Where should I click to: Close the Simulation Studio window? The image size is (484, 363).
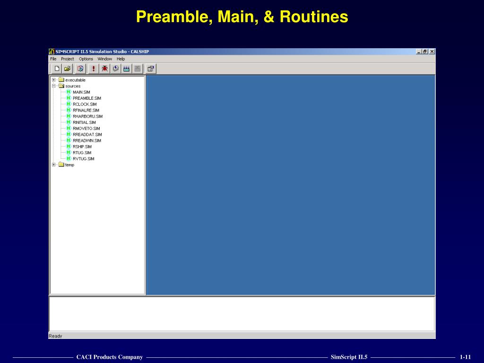[x=432, y=52]
